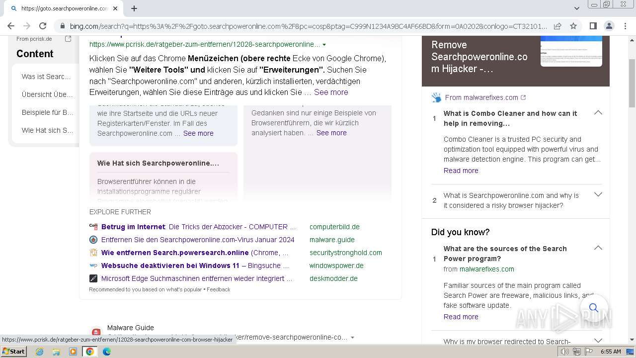Viewport: 636px width, 358px height.
Task: Expand 'Why is my browser redirected' question
Action: 598,341
